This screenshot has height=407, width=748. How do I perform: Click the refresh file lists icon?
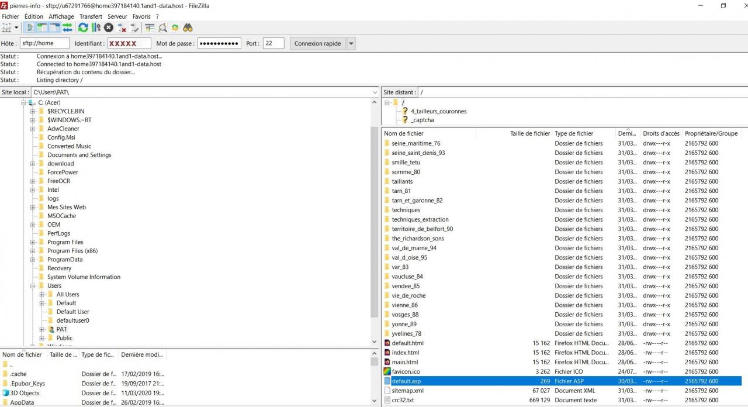pyautogui.click(x=83, y=27)
